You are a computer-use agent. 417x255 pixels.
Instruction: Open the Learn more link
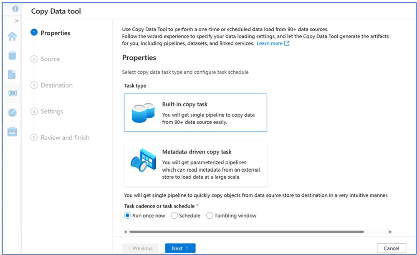(x=269, y=43)
